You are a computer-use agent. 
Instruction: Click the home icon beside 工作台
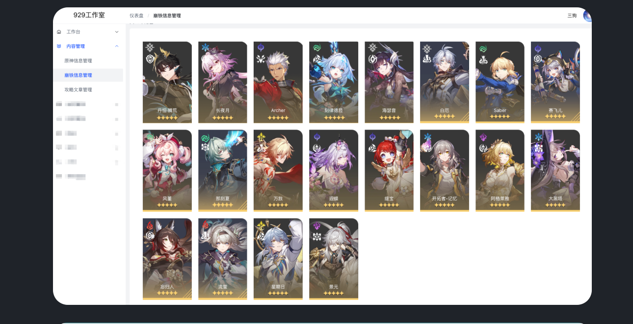pyautogui.click(x=59, y=32)
